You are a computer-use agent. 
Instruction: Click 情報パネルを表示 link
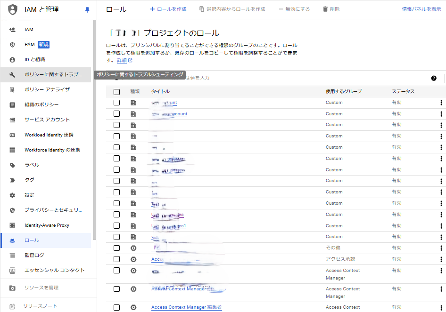point(421,9)
